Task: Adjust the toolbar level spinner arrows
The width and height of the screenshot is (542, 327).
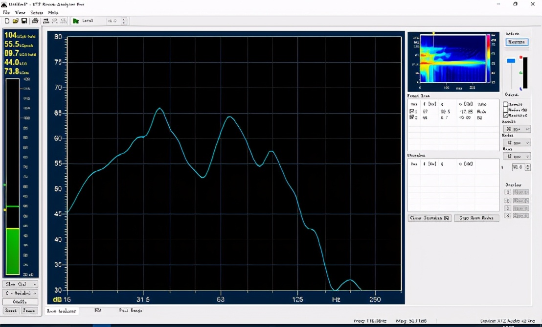Action: 123,21
